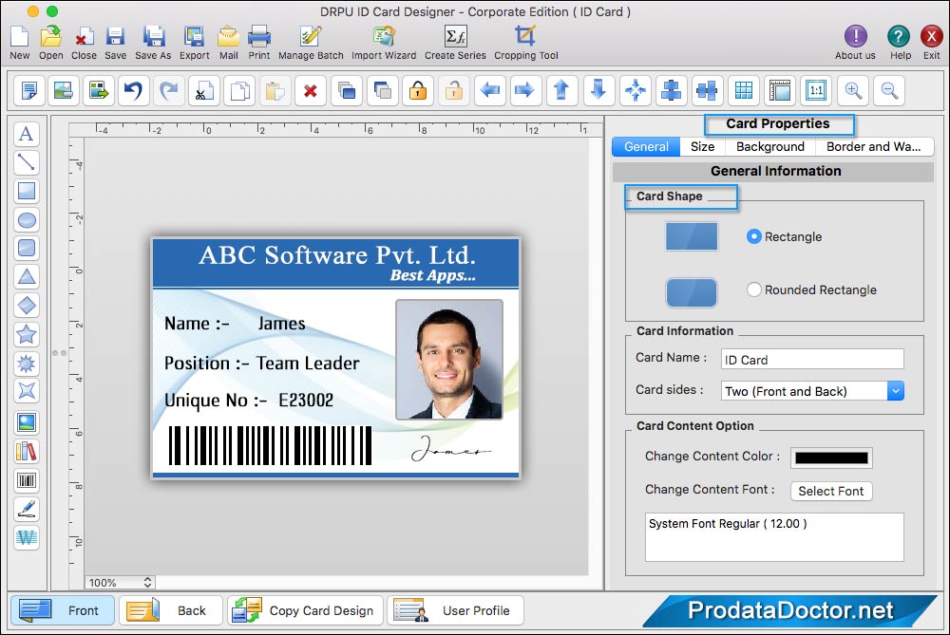Toggle the grid view icon

(744, 91)
